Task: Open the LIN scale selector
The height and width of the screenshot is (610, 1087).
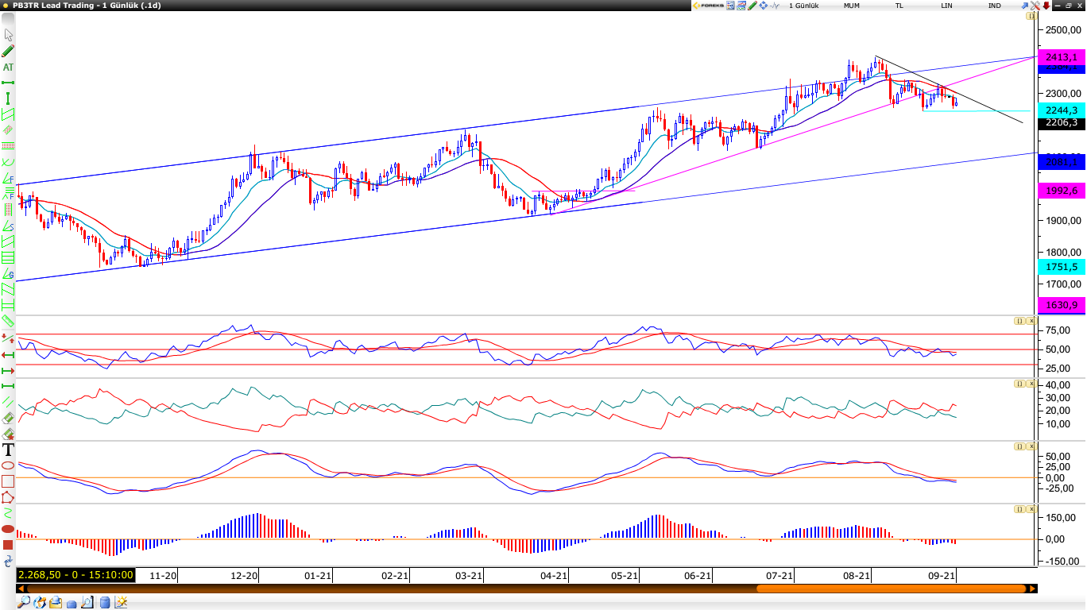Action: (946, 6)
